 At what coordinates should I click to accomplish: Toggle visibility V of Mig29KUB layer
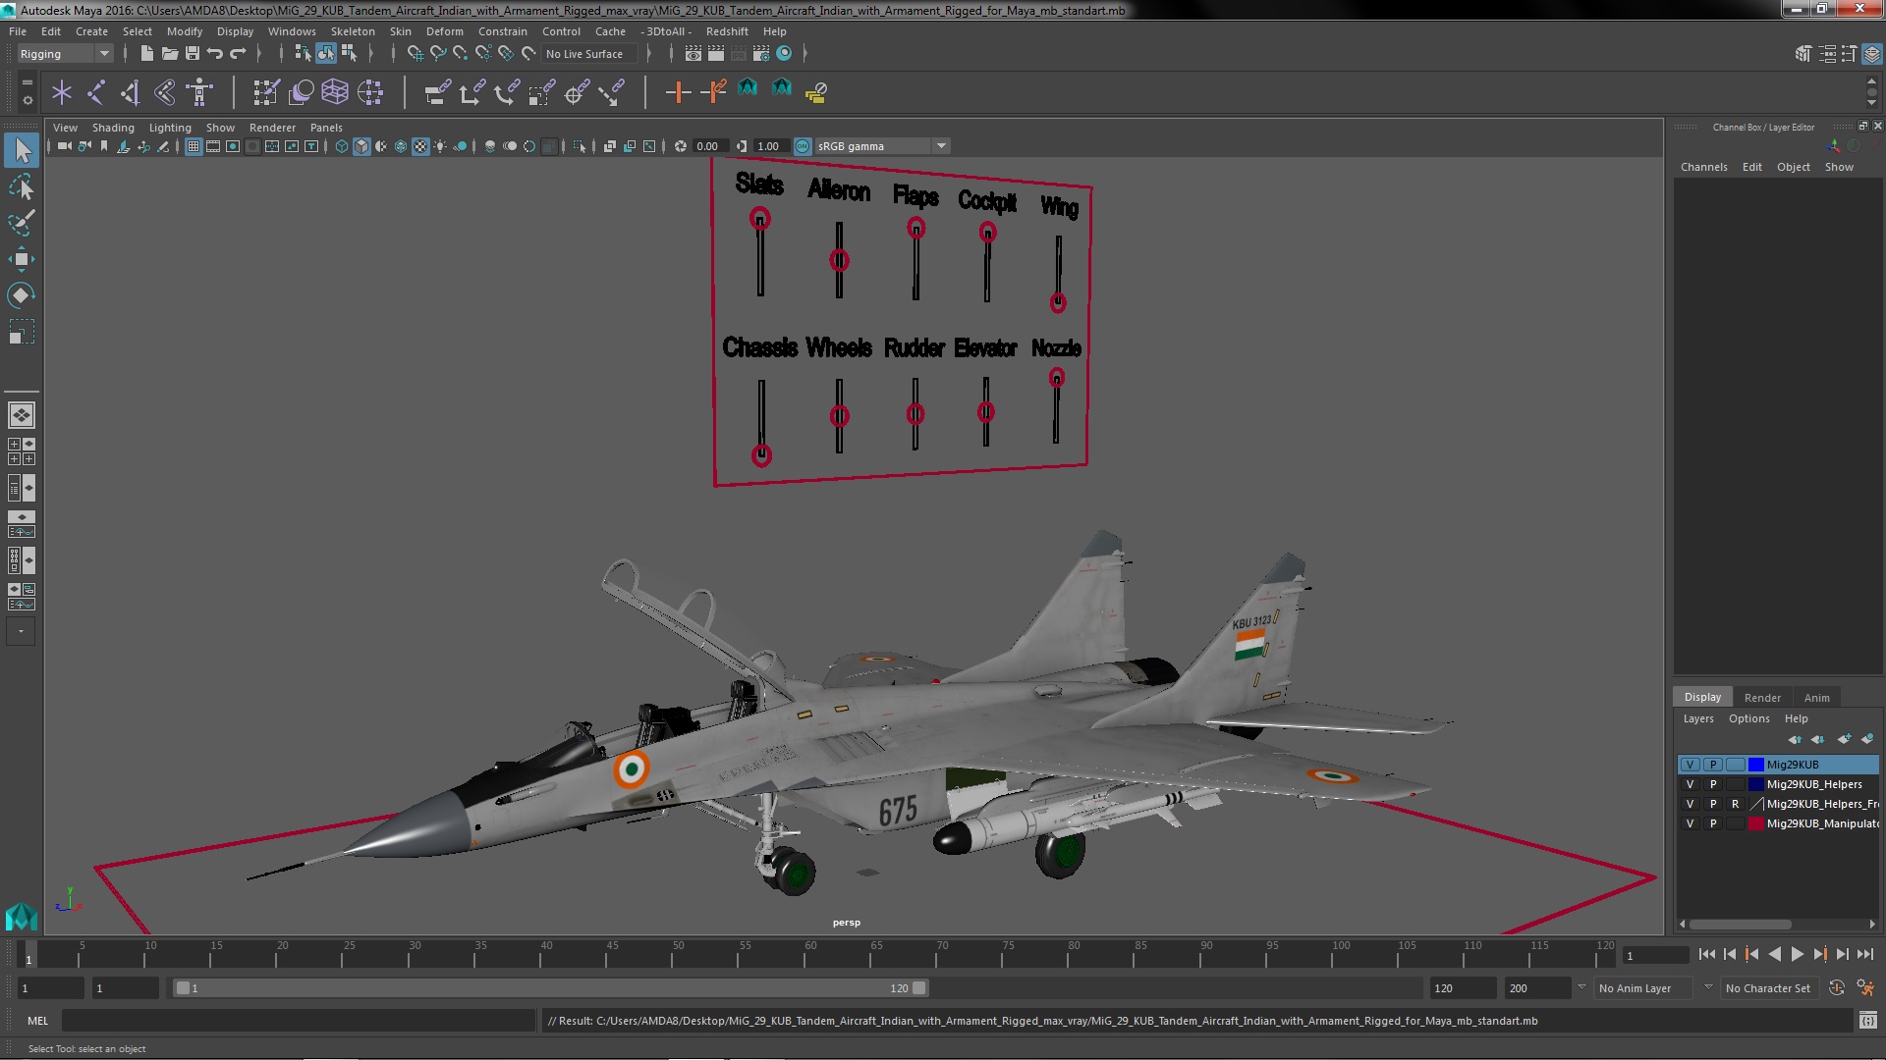pyautogui.click(x=1690, y=765)
